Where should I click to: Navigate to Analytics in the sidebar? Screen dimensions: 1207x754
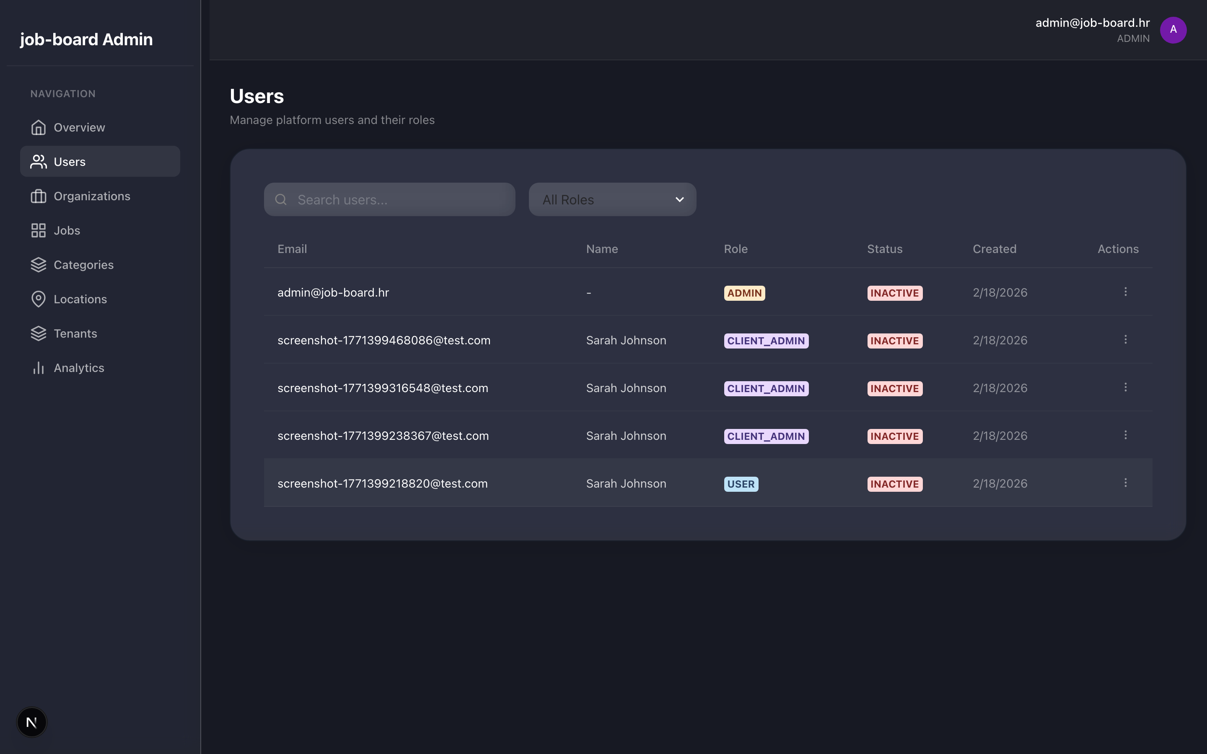(x=79, y=367)
